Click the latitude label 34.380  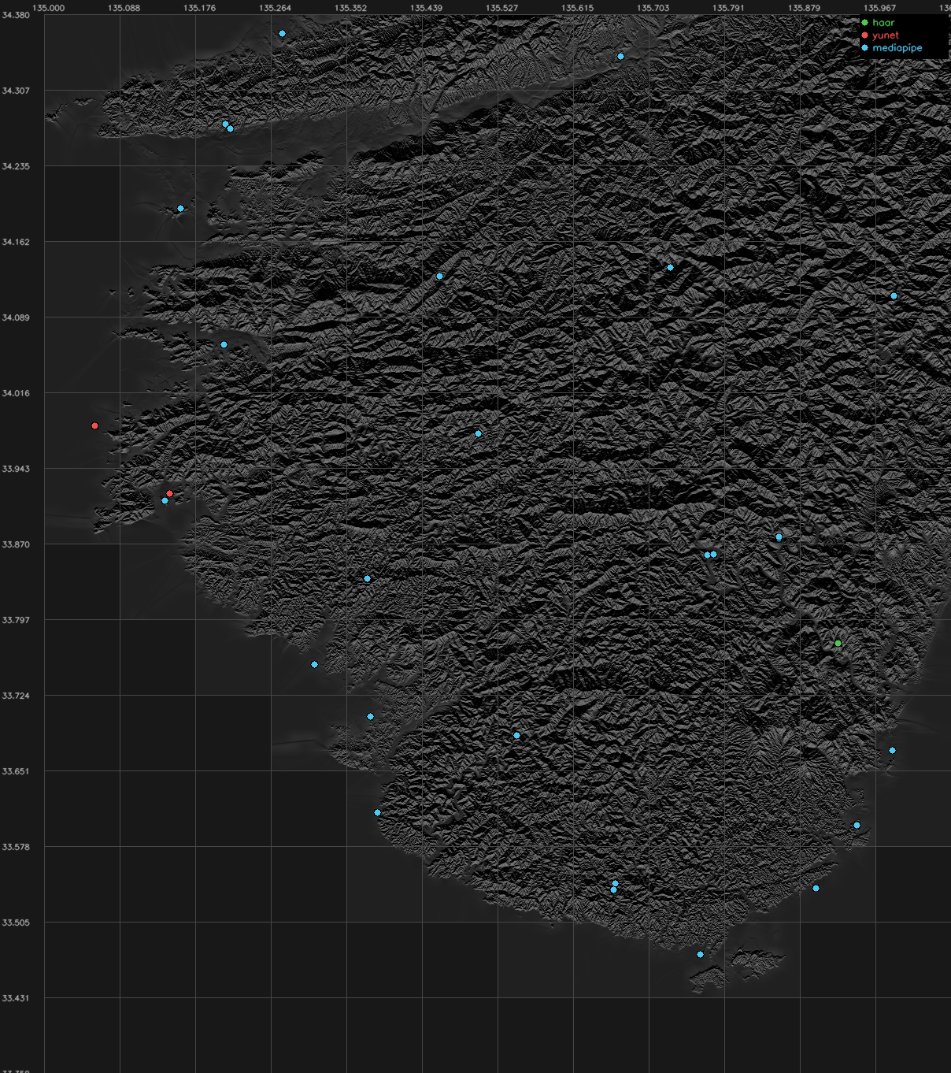[x=16, y=15]
